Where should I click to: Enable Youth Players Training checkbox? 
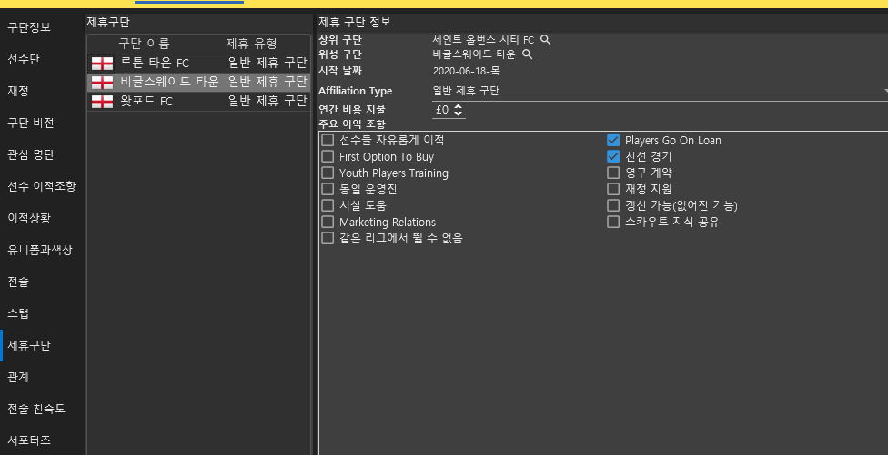(x=328, y=173)
